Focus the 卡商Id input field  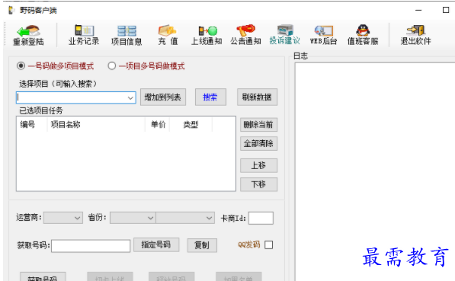coord(261,218)
